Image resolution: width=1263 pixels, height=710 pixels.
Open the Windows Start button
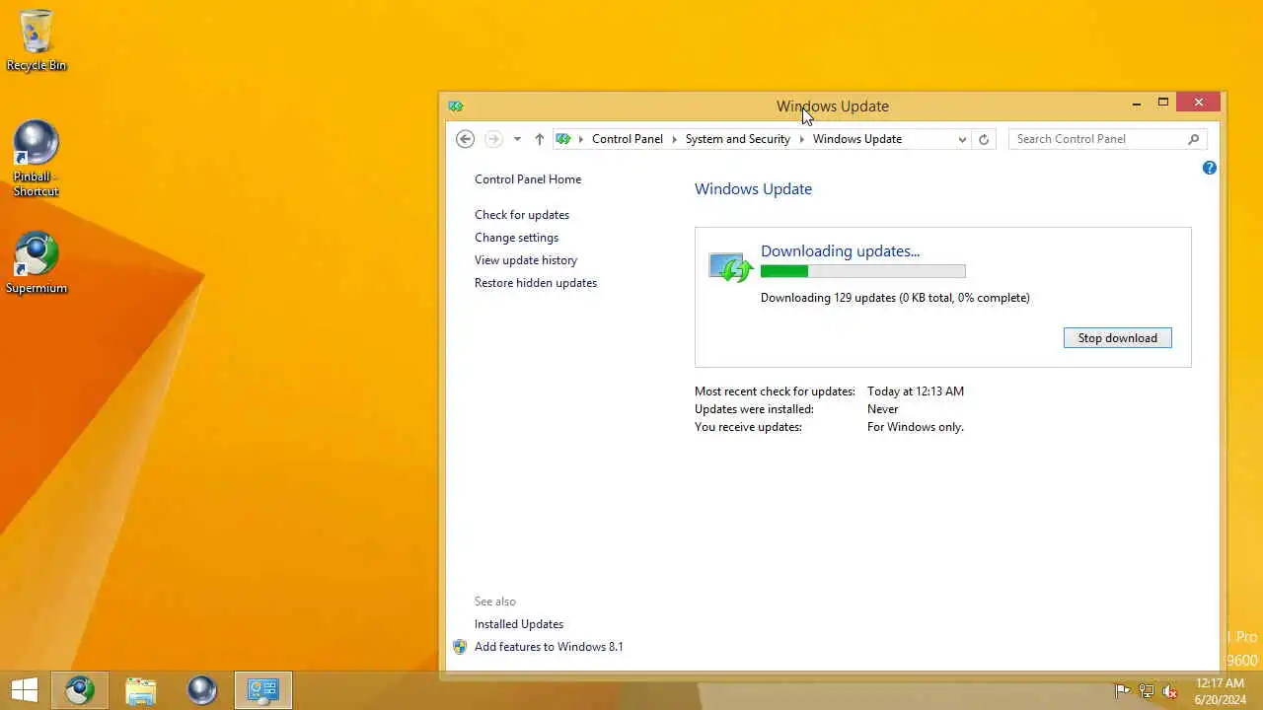tap(25, 690)
